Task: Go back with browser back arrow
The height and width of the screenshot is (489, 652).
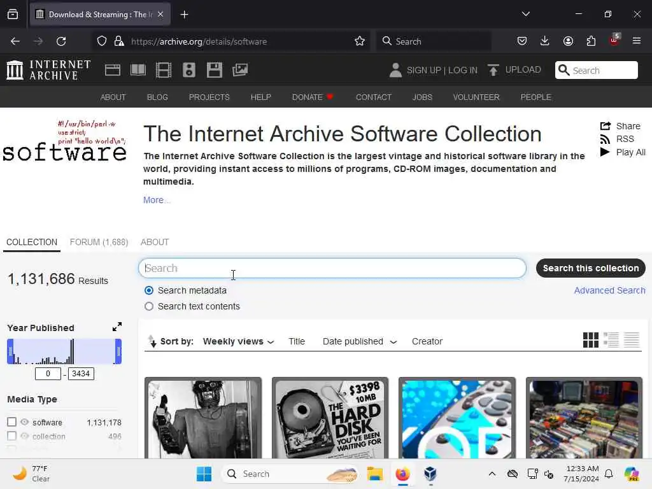Action: point(15,41)
